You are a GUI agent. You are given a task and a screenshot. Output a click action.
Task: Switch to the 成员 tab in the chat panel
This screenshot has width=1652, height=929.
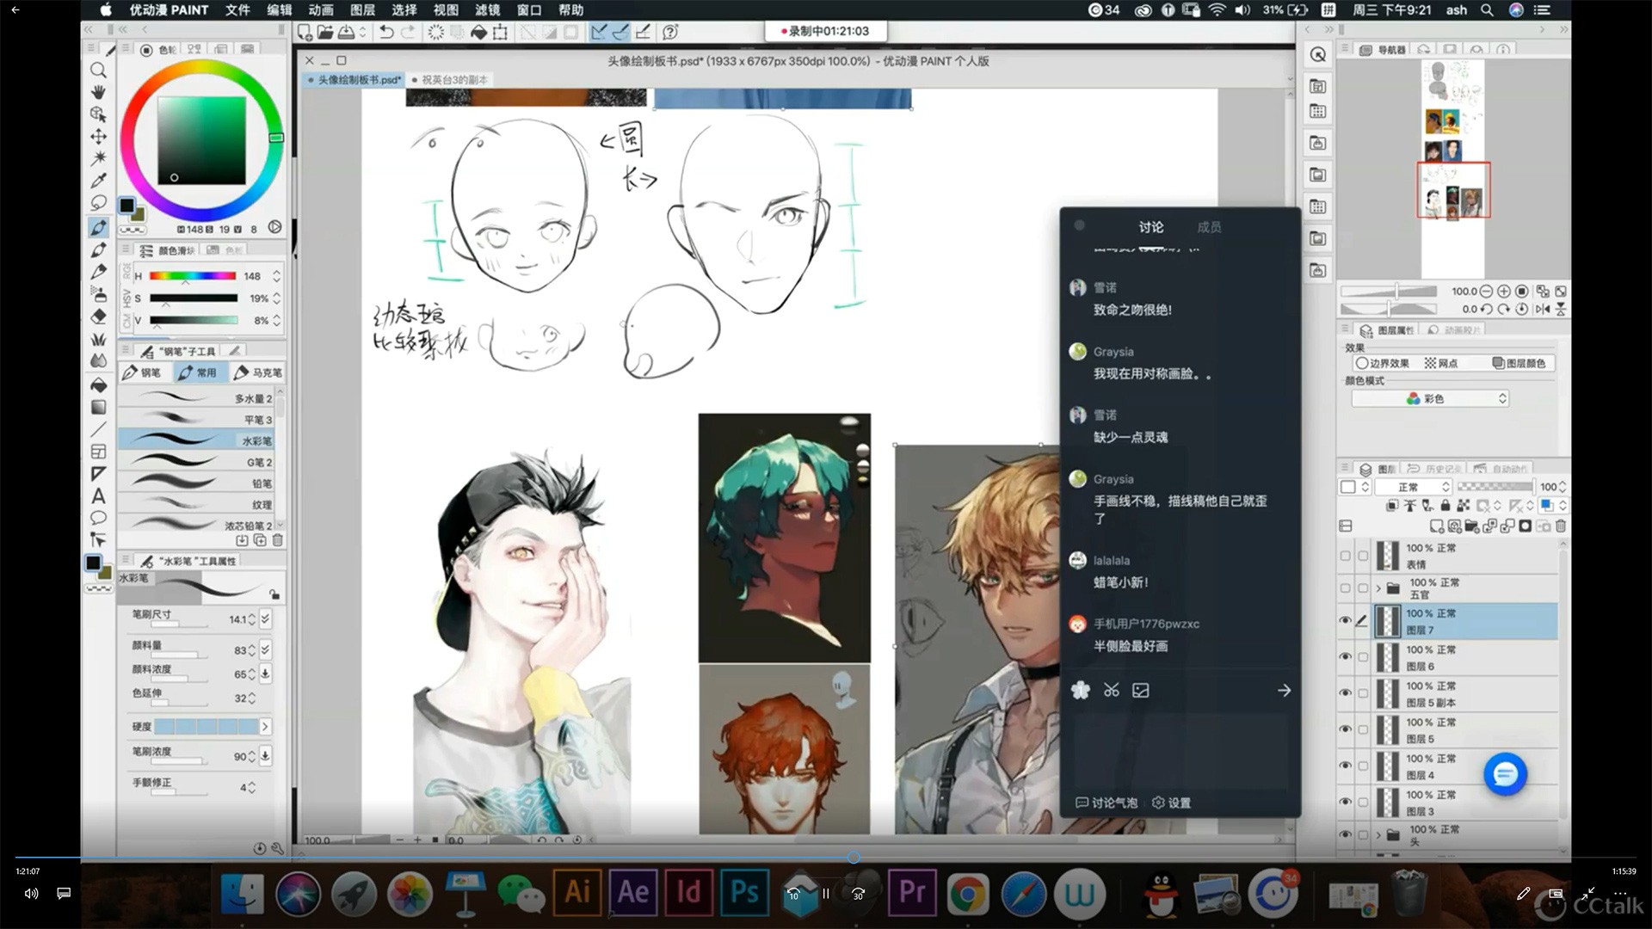coord(1210,227)
